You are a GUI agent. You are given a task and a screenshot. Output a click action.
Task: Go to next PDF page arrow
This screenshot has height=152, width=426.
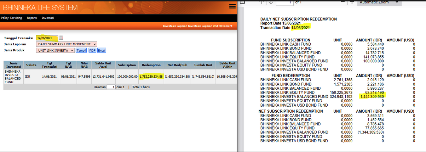point(270,2)
